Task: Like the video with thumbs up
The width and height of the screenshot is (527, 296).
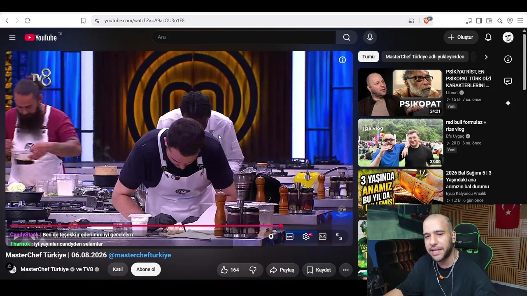Action: (230, 270)
